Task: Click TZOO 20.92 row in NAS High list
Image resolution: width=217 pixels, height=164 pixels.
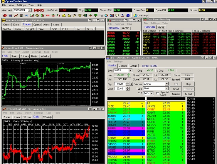Action: tap(123, 39)
